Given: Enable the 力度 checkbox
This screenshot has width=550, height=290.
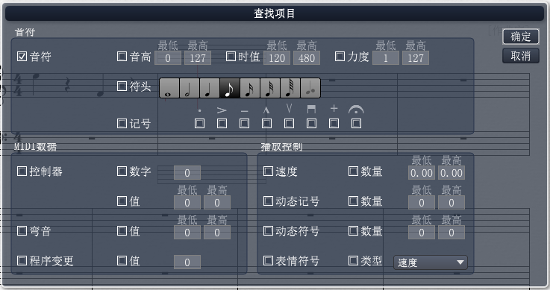Looking at the screenshot, I should tap(340, 56).
